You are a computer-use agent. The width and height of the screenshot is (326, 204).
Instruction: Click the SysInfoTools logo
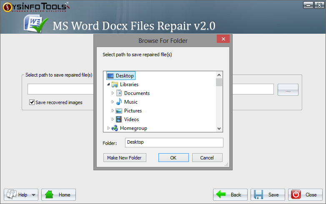36,7
